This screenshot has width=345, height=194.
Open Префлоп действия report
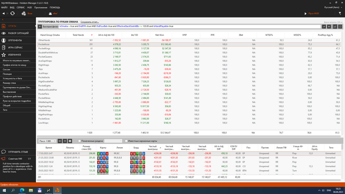[12, 97]
